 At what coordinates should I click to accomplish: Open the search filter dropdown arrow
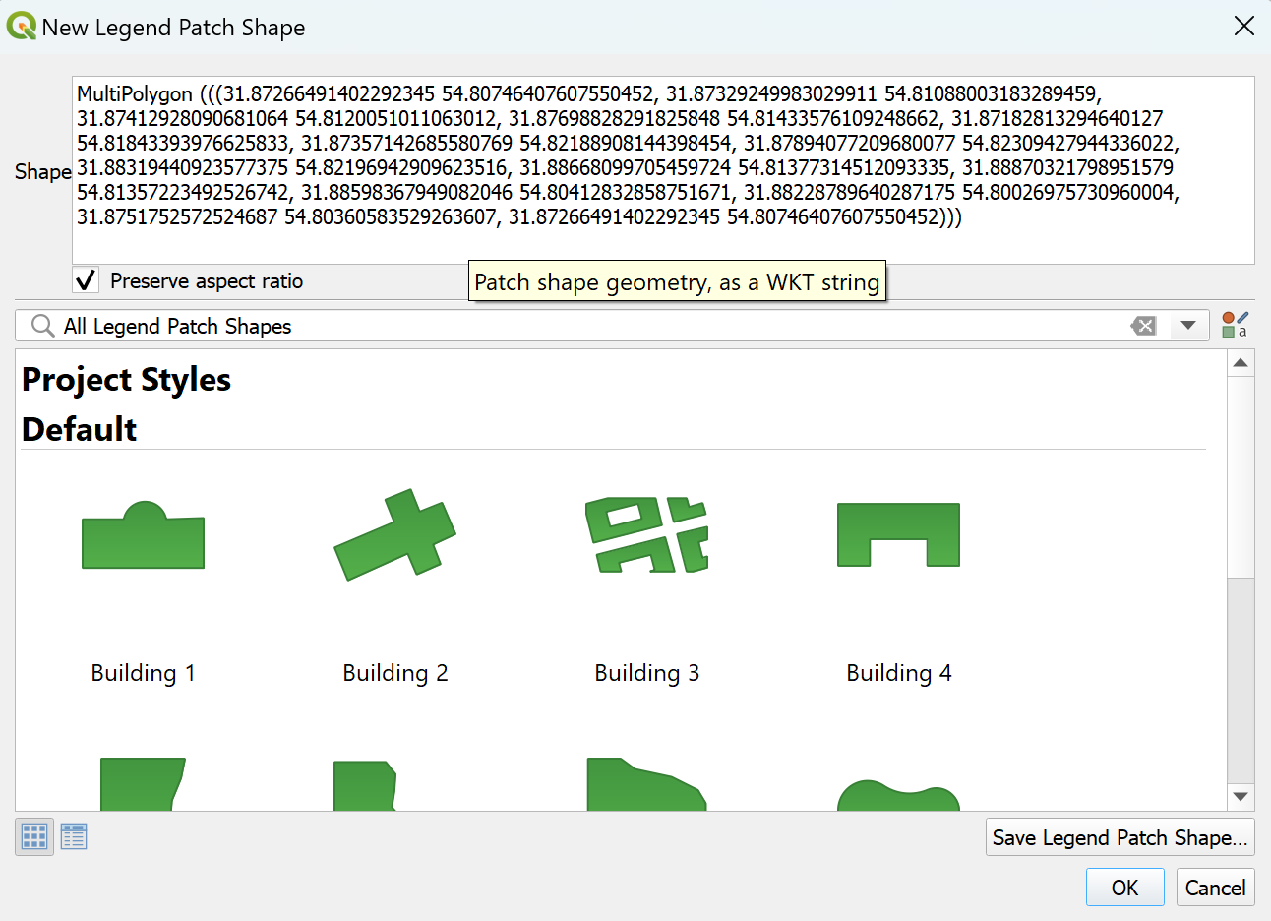[1188, 326]
